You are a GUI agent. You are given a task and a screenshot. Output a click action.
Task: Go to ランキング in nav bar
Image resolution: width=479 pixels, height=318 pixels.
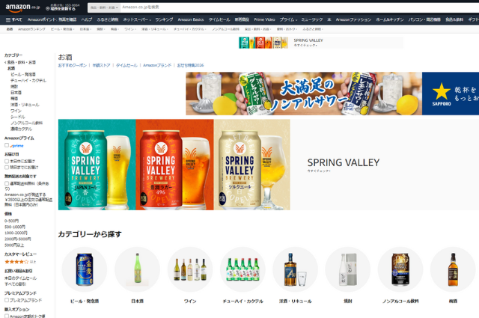164,19
